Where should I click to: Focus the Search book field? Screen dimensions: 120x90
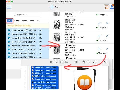[x=27, y=15]
